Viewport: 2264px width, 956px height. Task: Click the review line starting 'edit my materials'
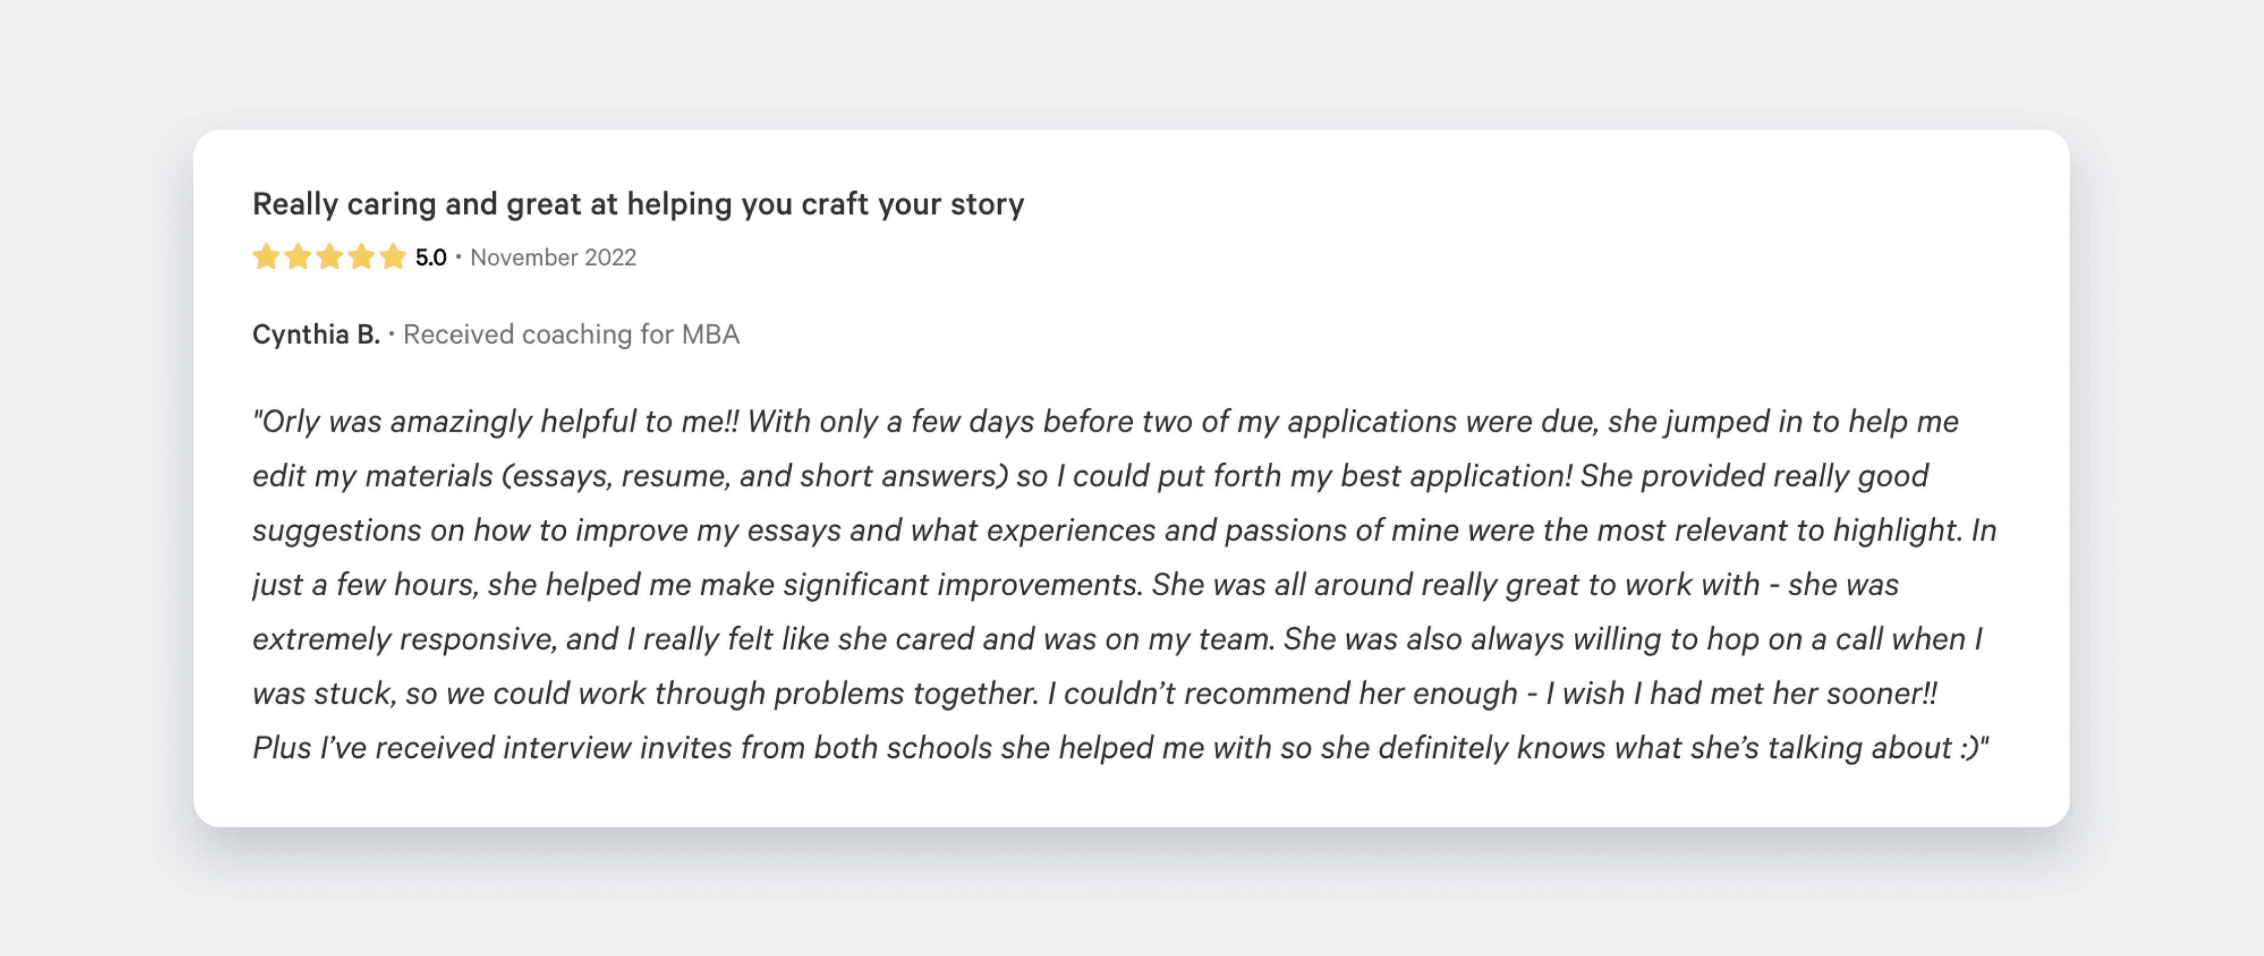tap(1090, 476)
